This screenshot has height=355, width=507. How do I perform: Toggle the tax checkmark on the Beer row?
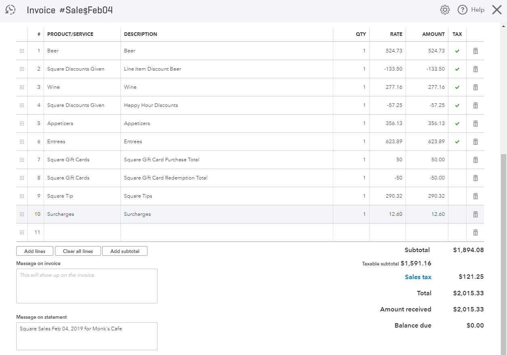(457, 51)
